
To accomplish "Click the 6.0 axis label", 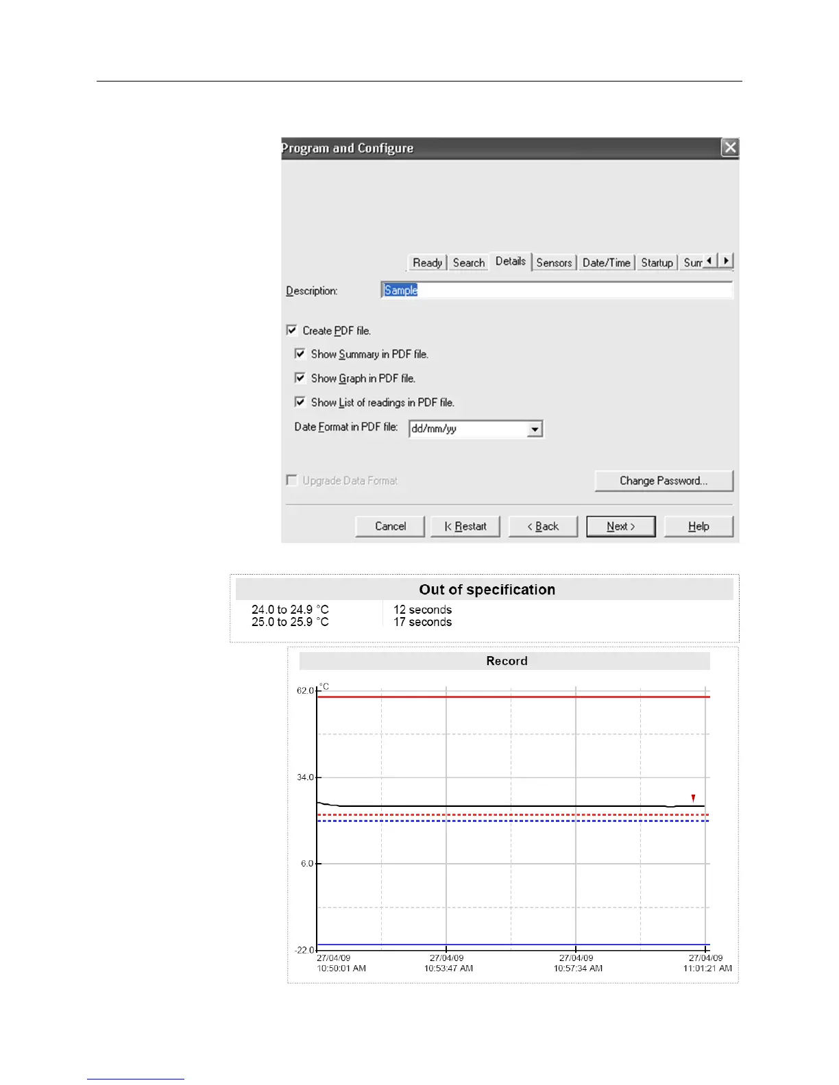I will 307,864.
